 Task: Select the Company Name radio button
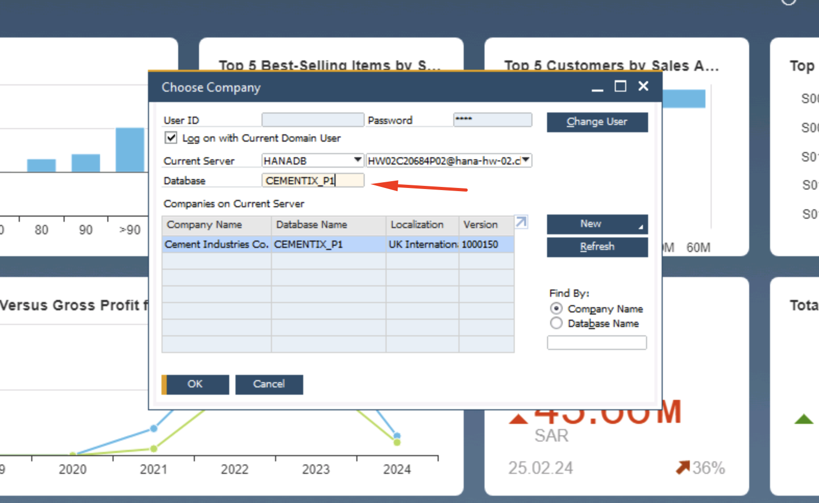(556, 309)
